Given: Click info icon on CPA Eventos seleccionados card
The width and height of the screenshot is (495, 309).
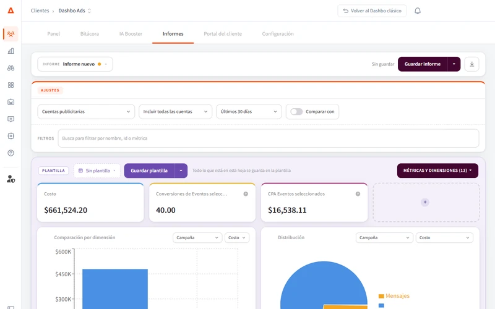Looking at the screenshot, I should [358, 194].
